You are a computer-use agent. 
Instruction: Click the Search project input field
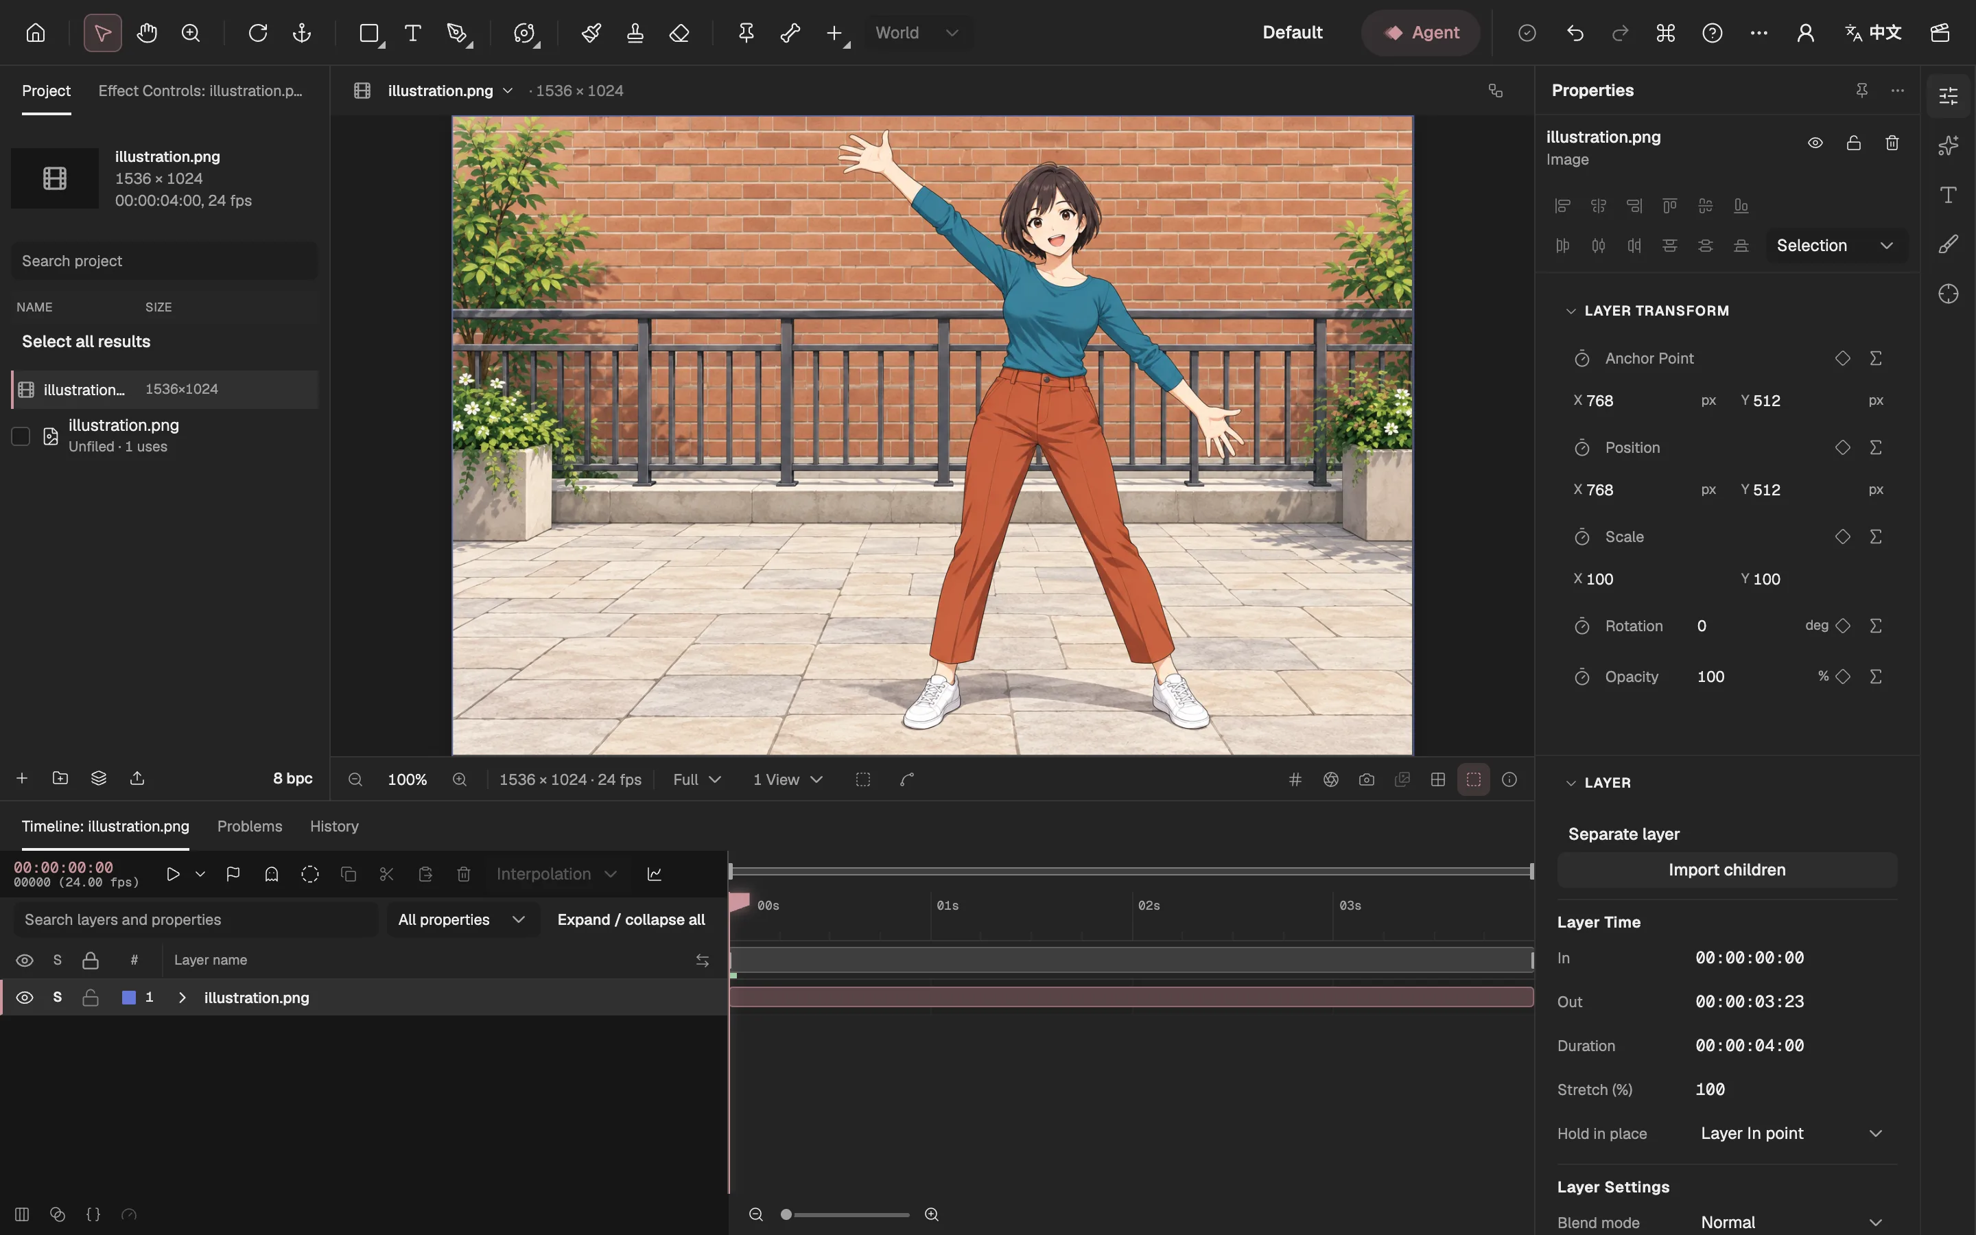point(164,261)
